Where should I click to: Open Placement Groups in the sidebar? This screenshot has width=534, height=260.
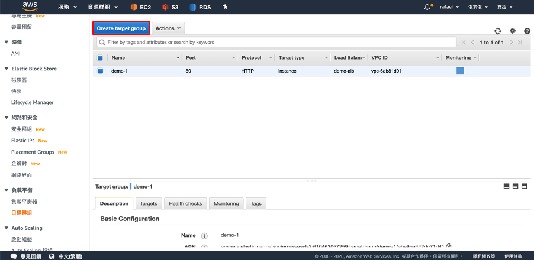point(33,152)
